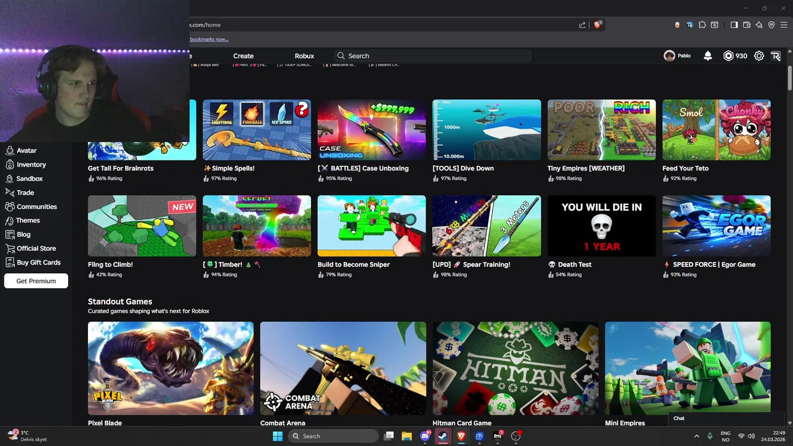Open Brave Leo AI sparkle icon
This screenshot has width=793, height=446.
tap(759, 25)
